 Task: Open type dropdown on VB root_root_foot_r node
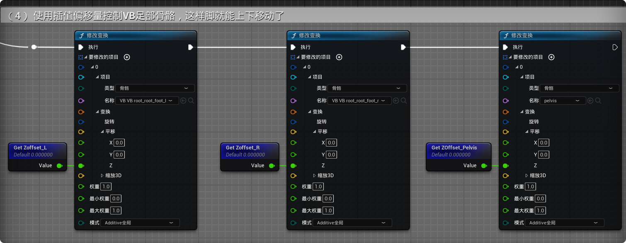coord(367,88)
